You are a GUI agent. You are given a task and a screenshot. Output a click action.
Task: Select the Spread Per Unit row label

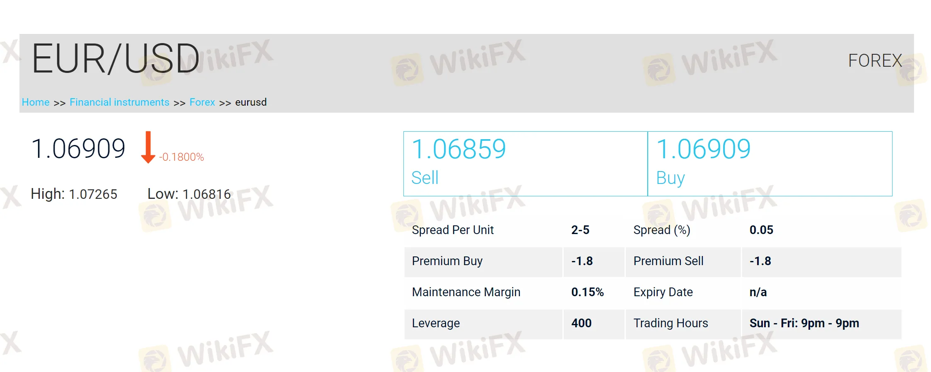[x=453, y=230]
